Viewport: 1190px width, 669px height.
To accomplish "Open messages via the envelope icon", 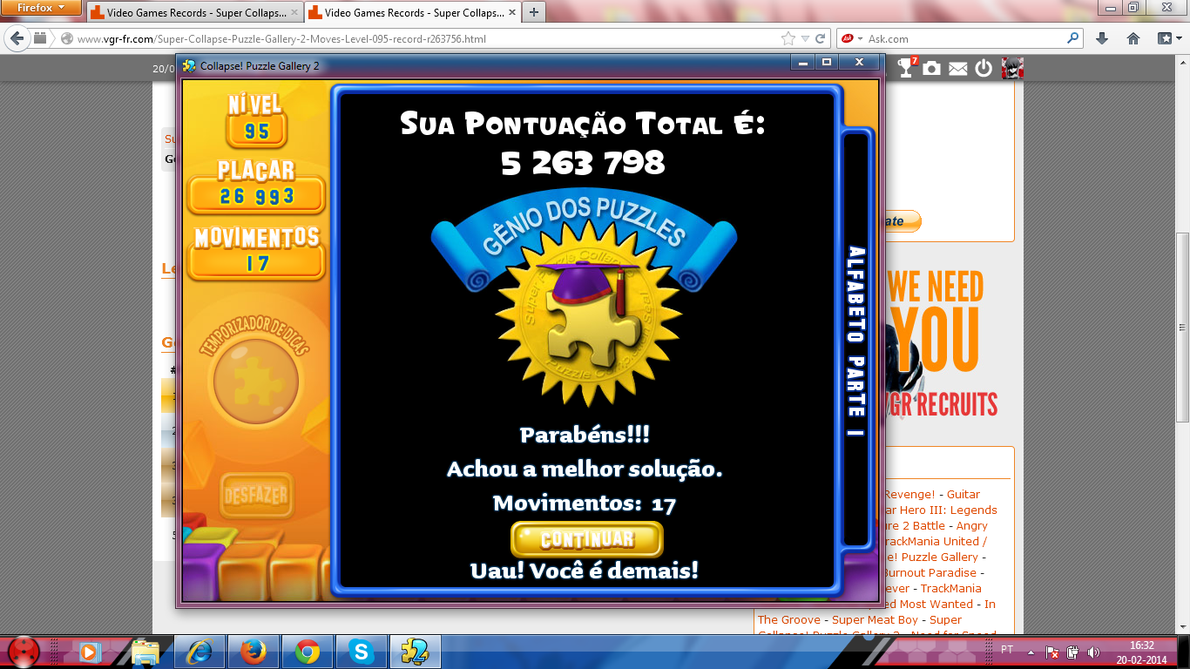I will (x=958, y=69).
